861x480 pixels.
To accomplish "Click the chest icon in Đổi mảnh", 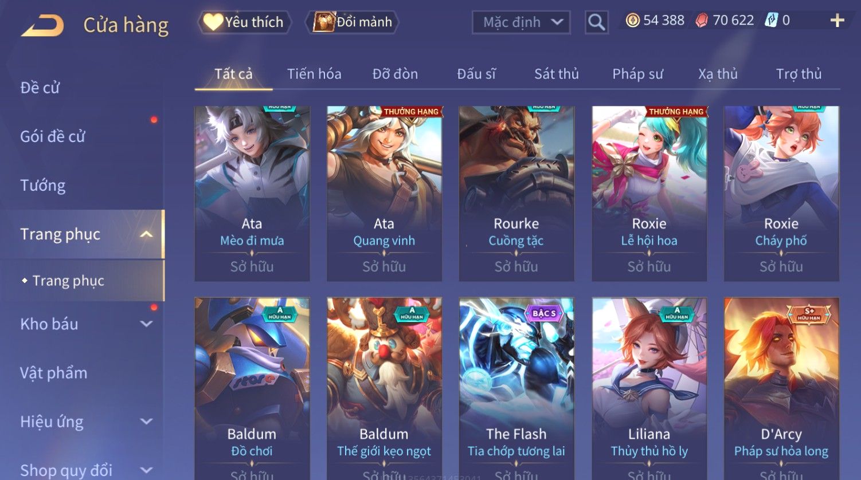I will click(324, 22).
